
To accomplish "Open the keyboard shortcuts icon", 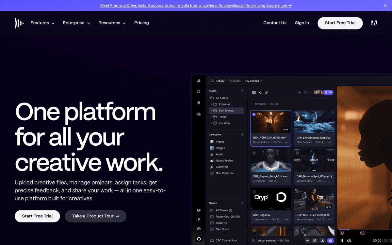I will [x=199, y=229].
